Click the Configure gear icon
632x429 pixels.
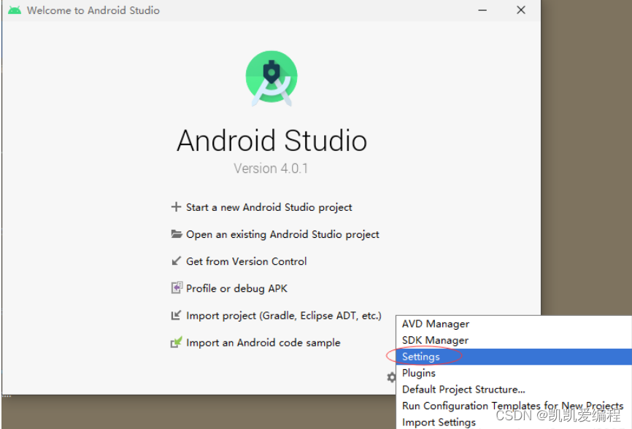coord(391,377)
